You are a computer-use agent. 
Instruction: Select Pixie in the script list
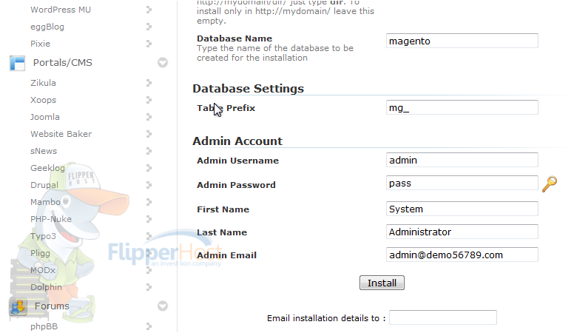point(40,44)
